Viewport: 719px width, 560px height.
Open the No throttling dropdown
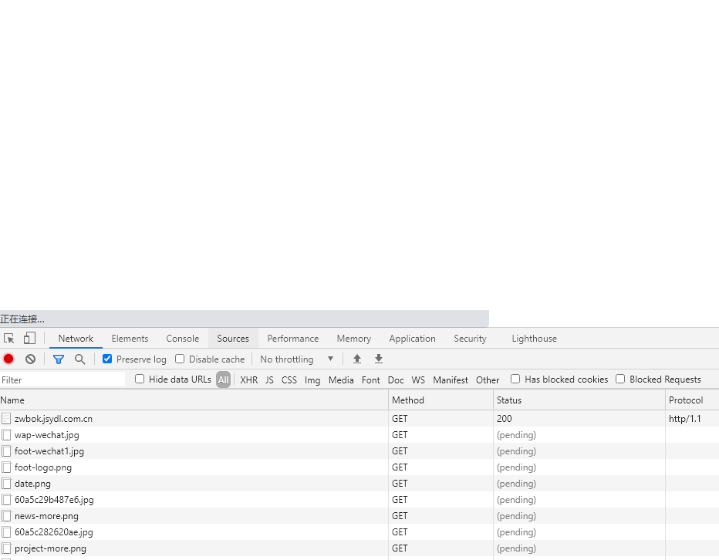[297, 359]
